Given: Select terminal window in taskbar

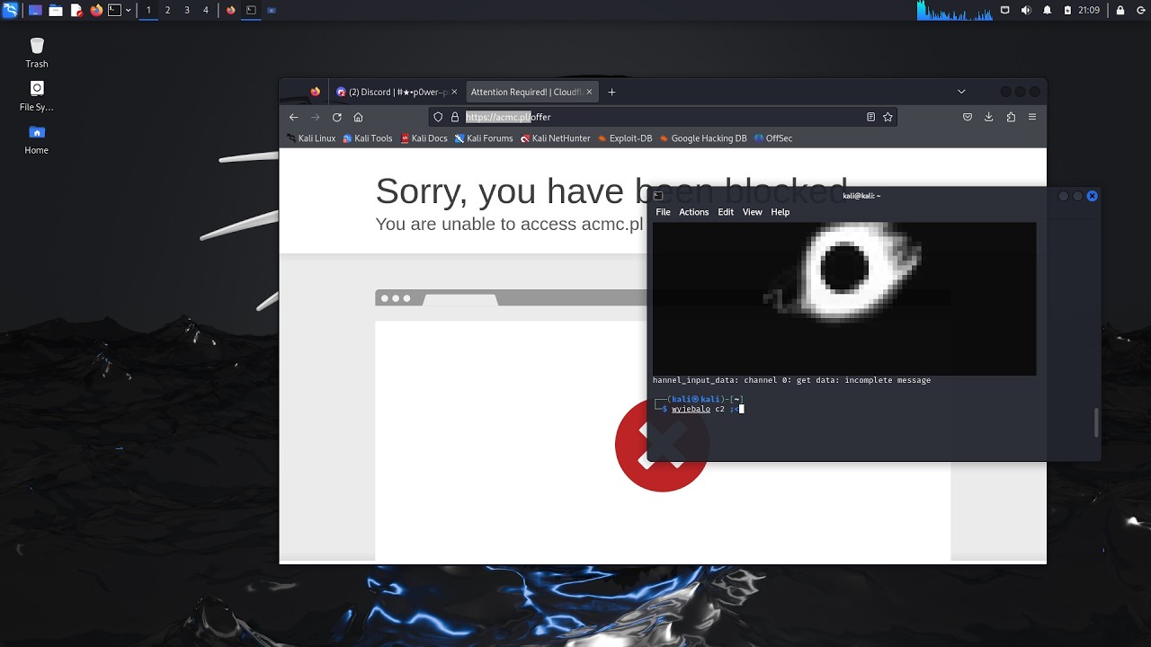Looking at the screenshot, I should pos(251,10).
